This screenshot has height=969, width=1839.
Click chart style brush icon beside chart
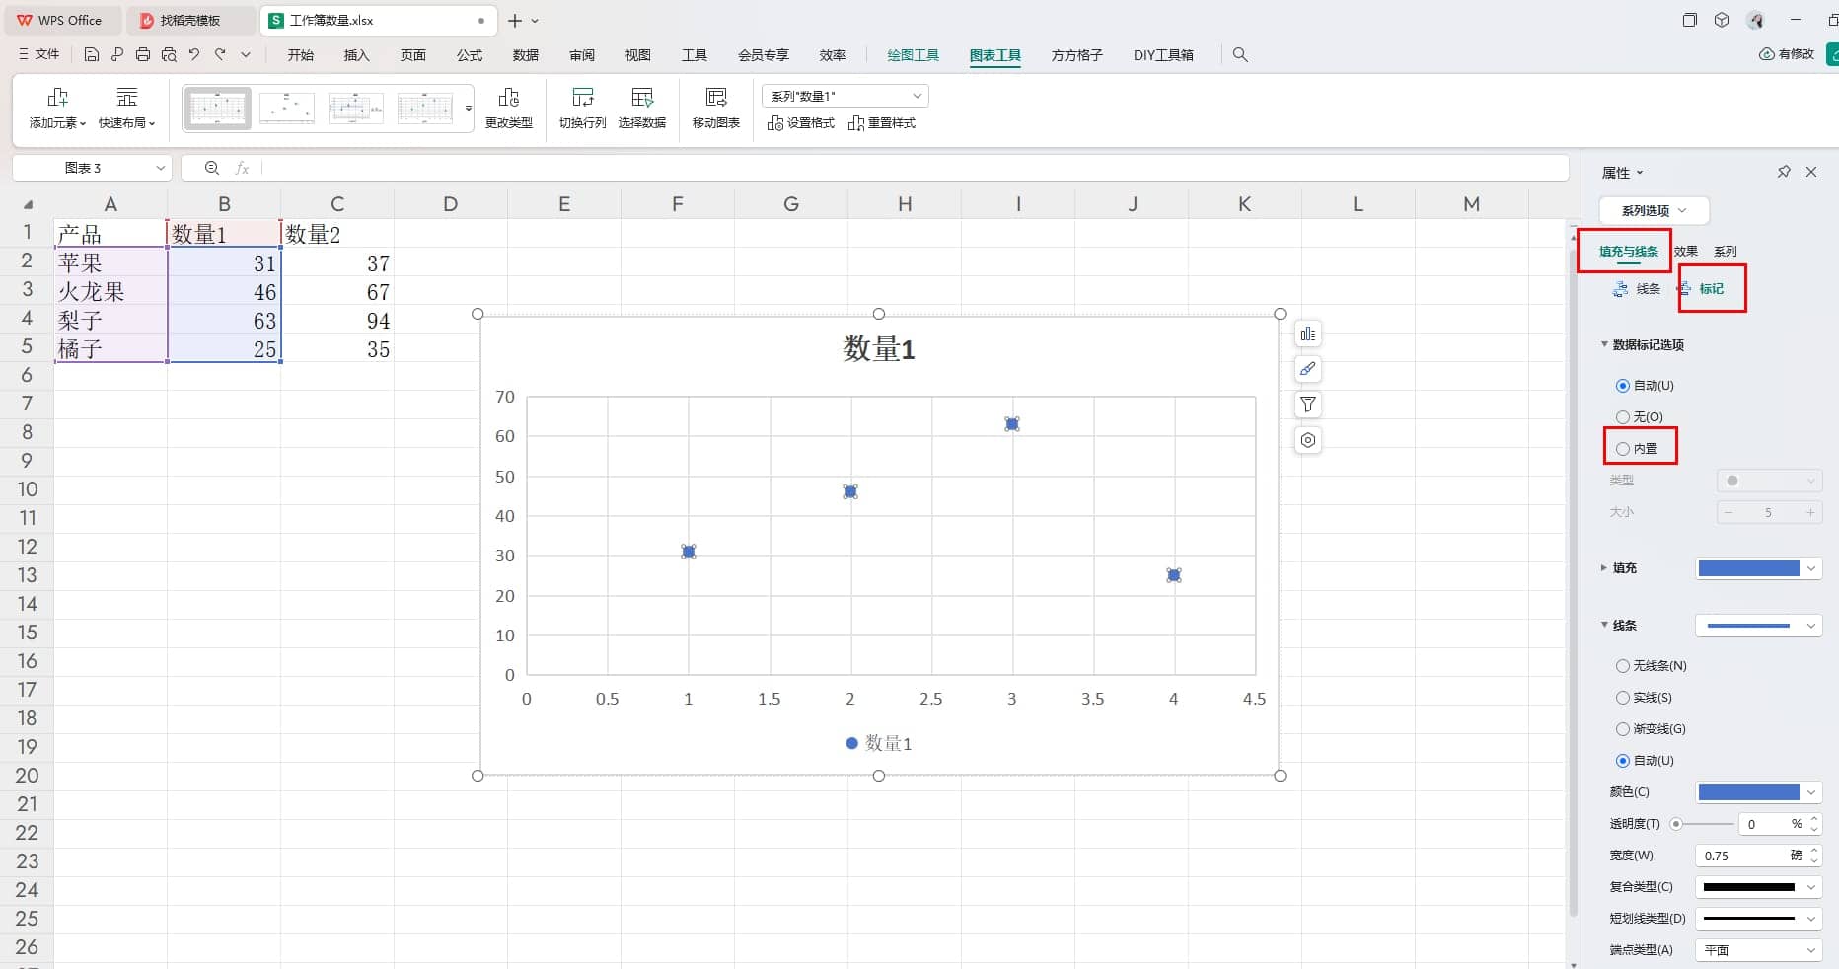(x=1308, y=369)
